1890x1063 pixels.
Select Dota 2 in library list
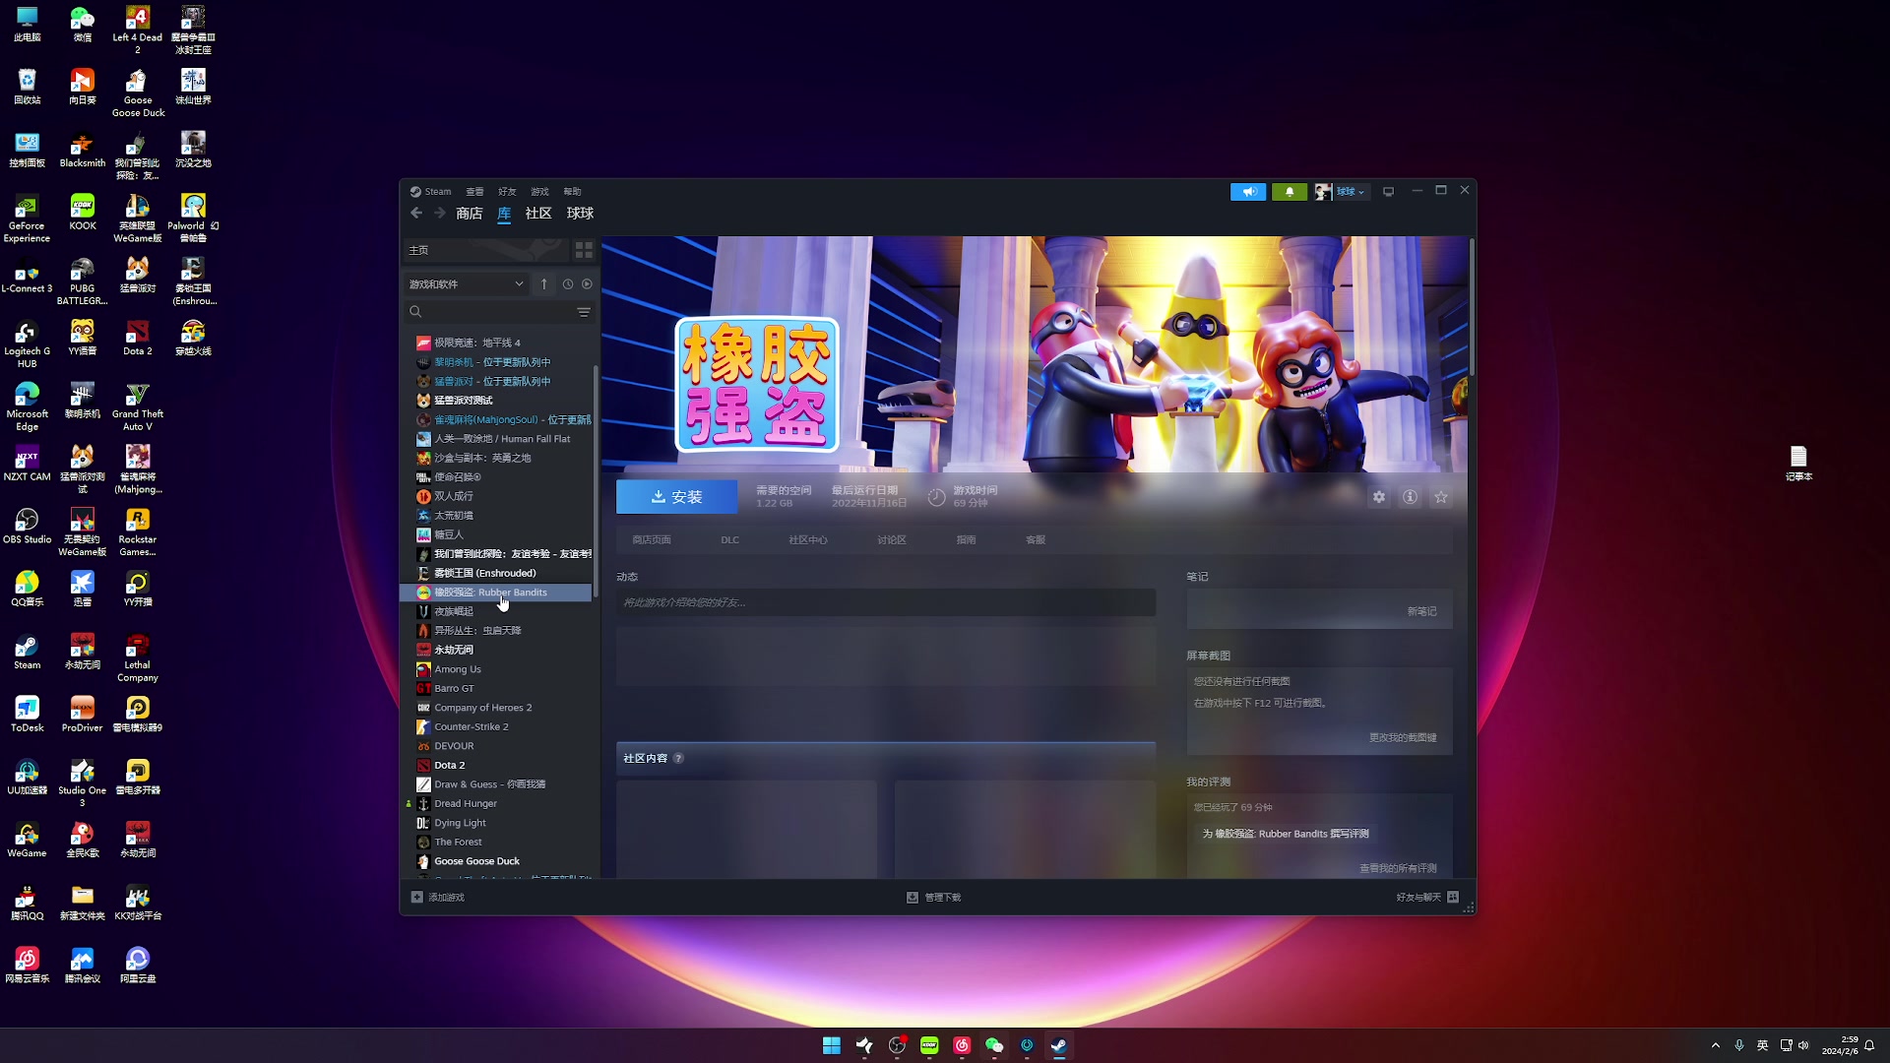click(x=496, y=766)
